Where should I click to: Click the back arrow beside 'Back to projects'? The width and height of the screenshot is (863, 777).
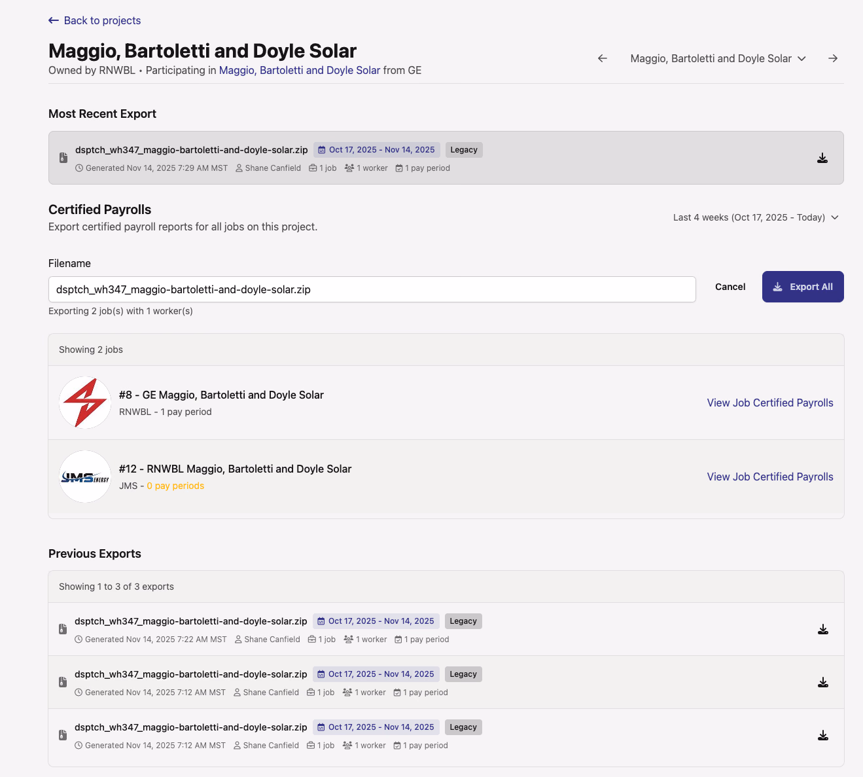point(54,20)
